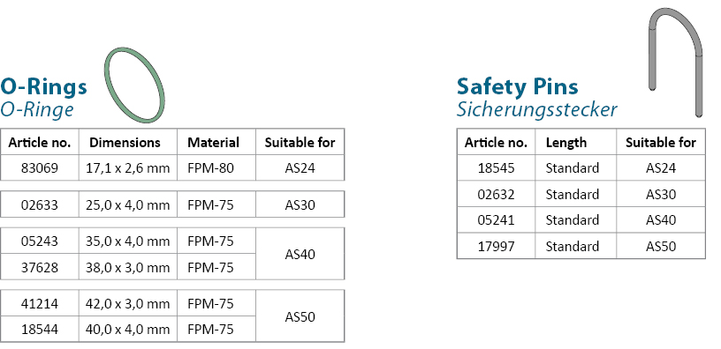Select safety pin article 17997

[x=497, y=246]
